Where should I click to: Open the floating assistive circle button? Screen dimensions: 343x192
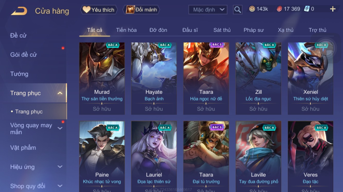pos(327,48)
